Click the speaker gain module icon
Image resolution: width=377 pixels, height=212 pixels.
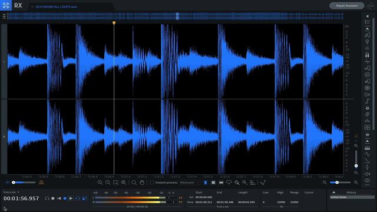coord(367,174)
